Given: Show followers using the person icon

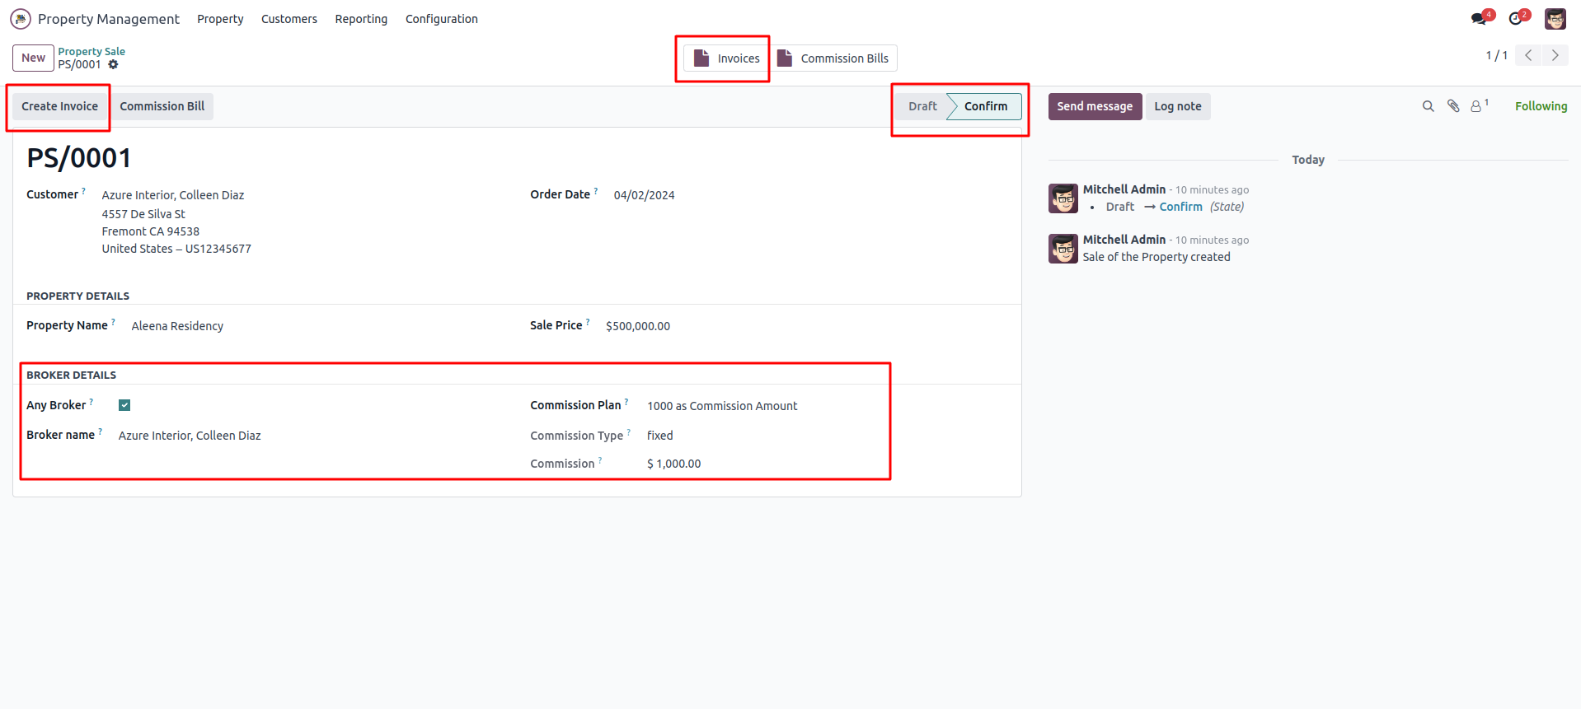Looking at the screenshot, I should pyautogui.click(x=1477, y=106).
